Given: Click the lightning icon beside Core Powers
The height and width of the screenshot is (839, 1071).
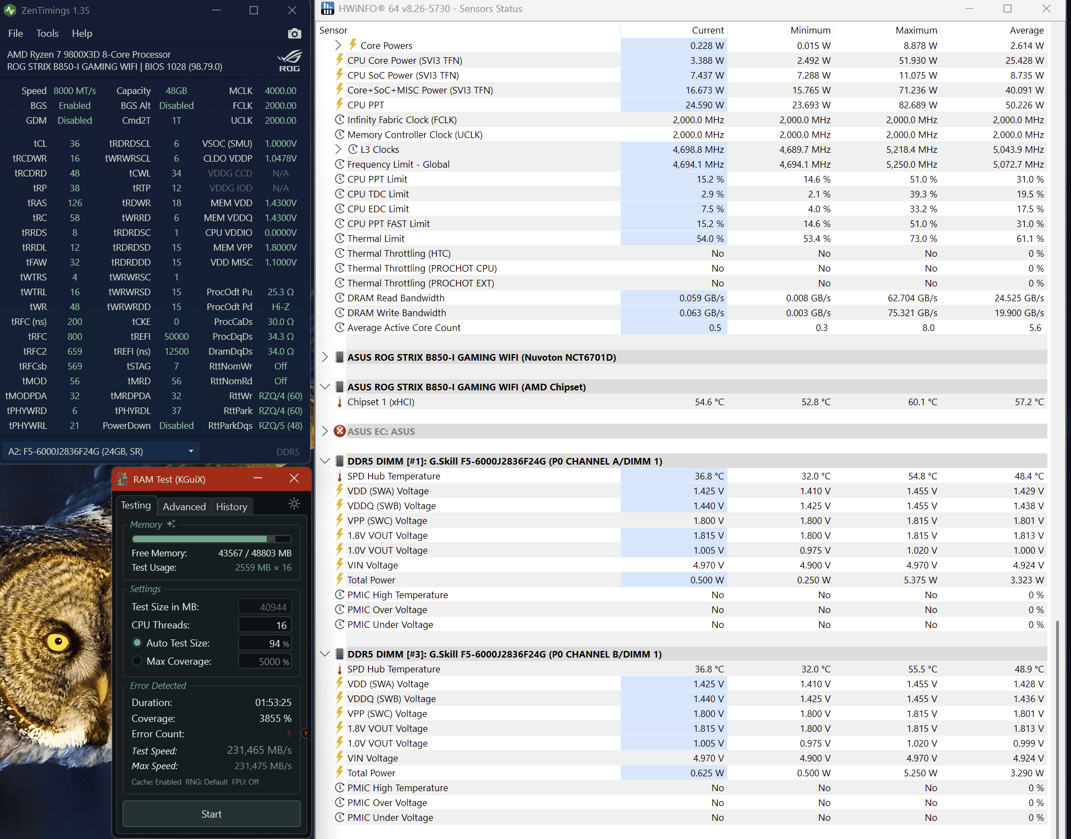Looking at the screenshot, I should click(x=353, y=45).
